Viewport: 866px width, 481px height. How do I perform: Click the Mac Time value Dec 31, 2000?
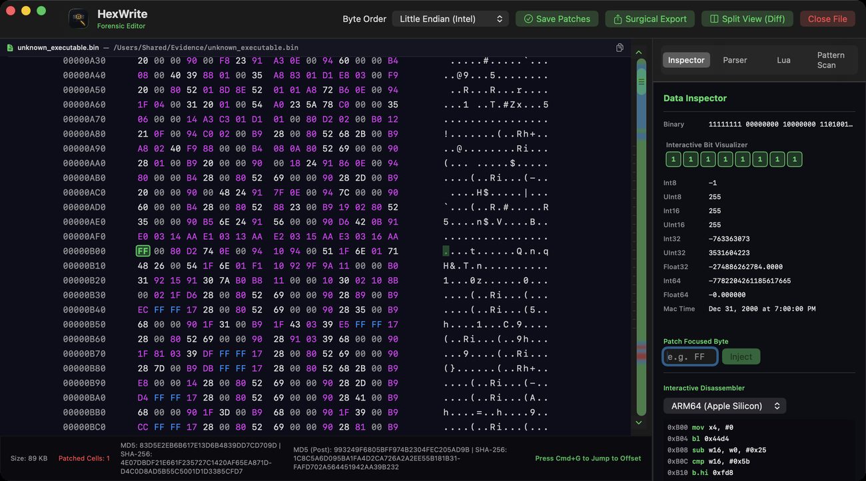762,308
